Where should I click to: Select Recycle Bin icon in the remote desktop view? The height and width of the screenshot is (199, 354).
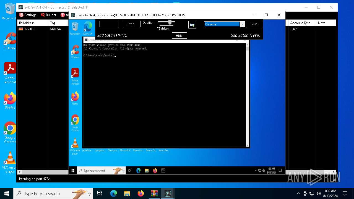(75, 29)
